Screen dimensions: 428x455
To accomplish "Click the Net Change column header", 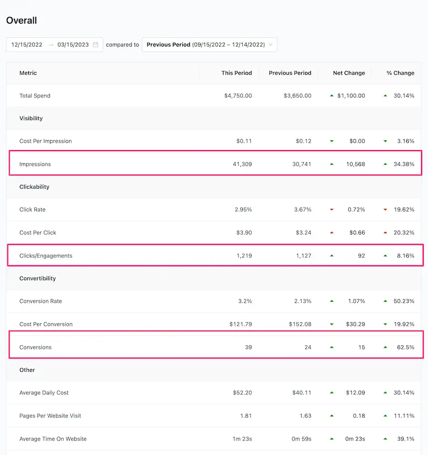I will point(349,73).
